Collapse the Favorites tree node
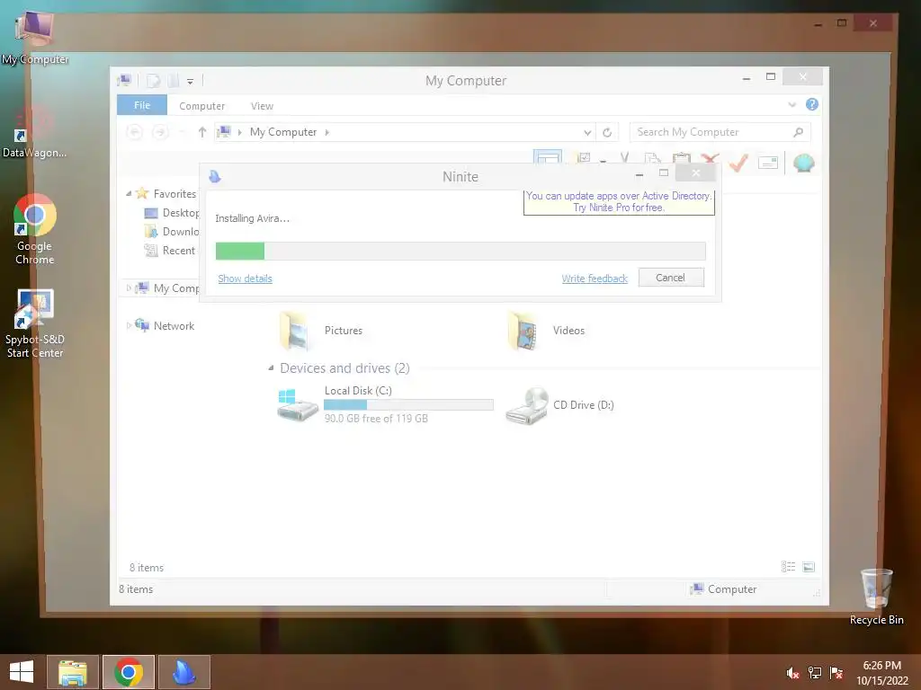 click(x=129, y=194)
